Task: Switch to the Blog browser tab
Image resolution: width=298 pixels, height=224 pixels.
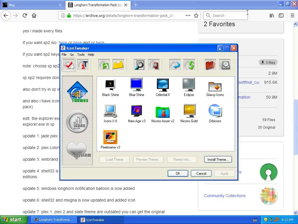Action: coord(32,5)
